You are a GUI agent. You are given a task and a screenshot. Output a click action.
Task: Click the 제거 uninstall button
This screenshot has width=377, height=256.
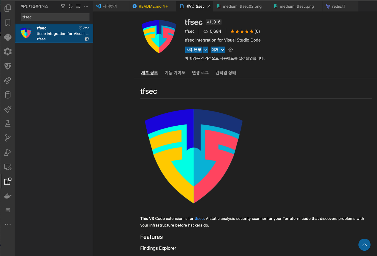[215, 50]
